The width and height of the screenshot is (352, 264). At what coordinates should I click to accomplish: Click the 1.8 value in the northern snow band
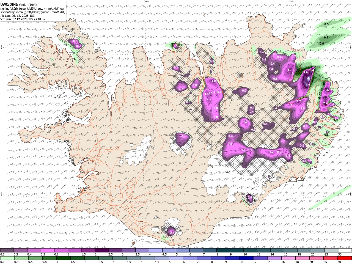click(x=214, y=81)
